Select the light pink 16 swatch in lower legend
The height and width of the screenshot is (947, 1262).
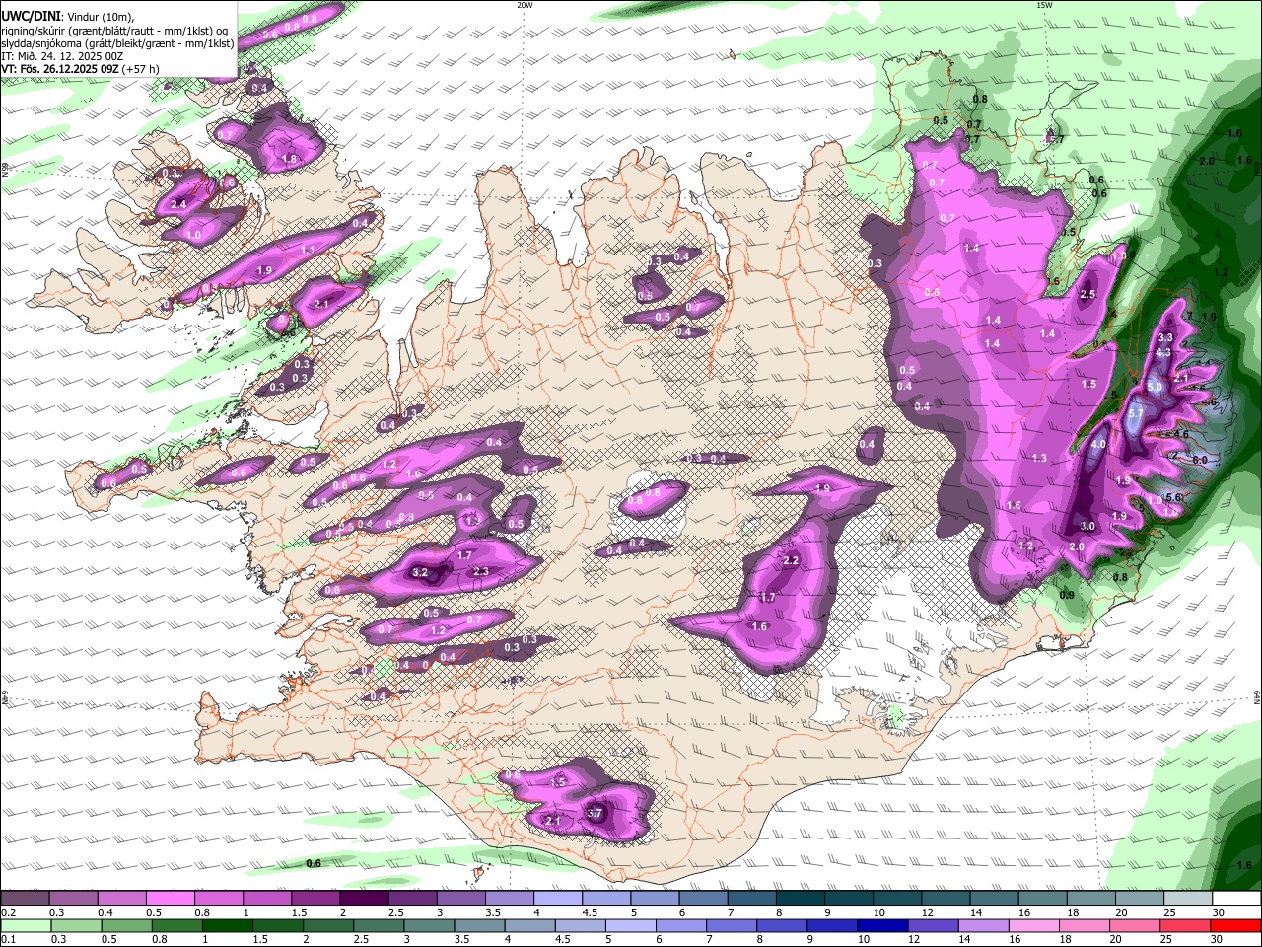tap(1035, 925)
